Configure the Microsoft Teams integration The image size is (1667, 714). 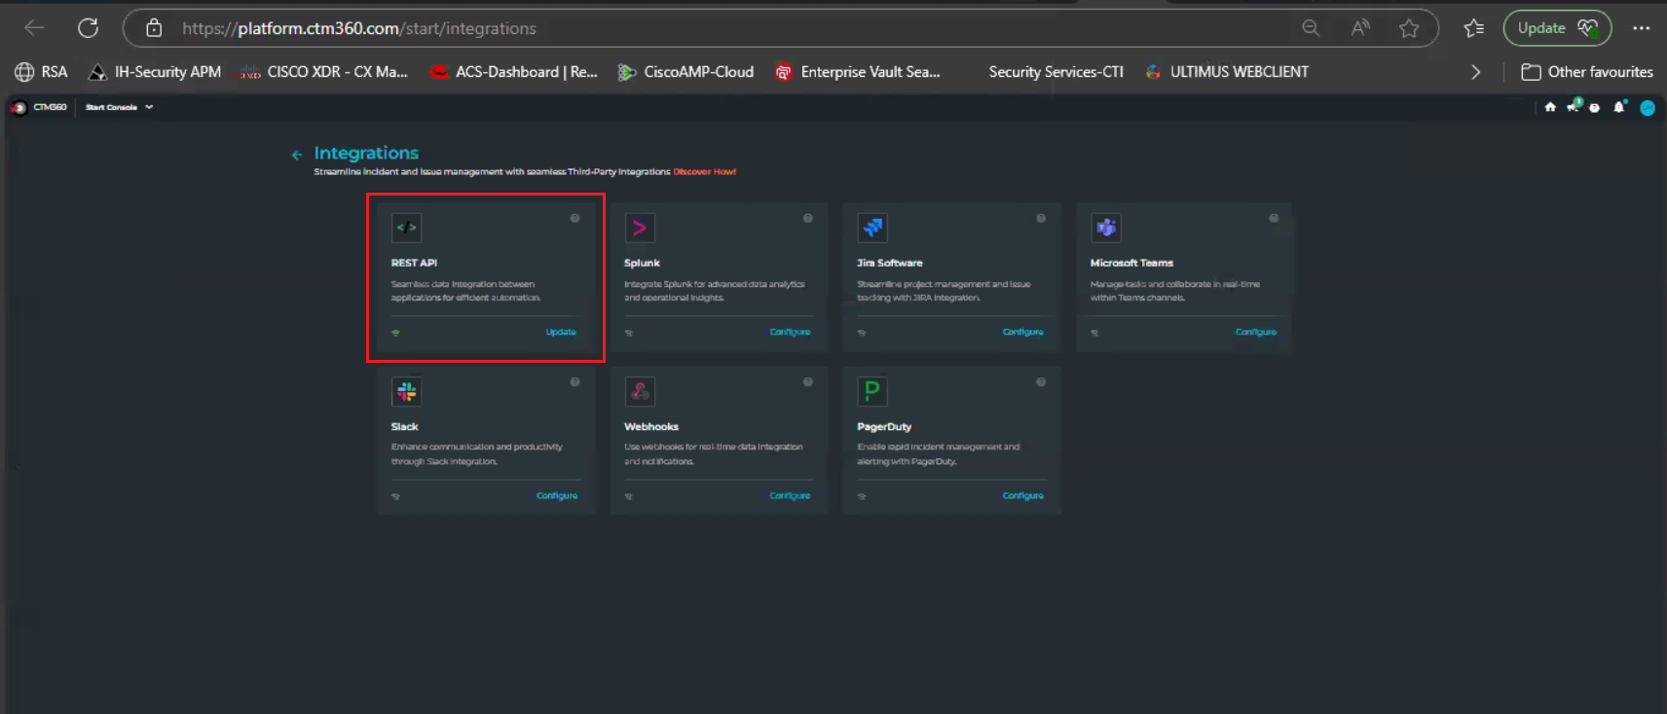click(x=1255, y=332)
